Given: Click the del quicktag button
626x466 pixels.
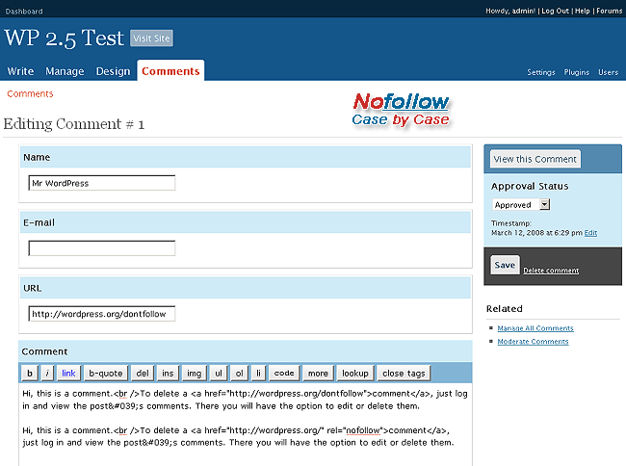Looking at the screenshot, I should point(143,373).
